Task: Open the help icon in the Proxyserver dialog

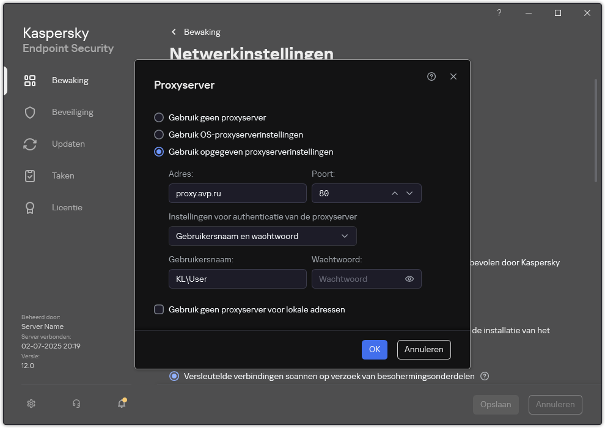Action: (x=431, y=76)
